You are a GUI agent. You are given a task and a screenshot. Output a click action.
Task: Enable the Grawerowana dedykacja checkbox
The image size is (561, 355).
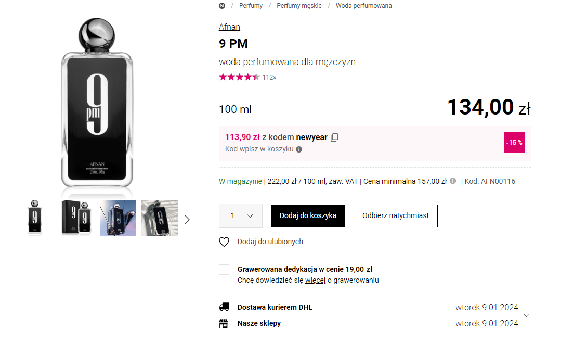(224, 270)
